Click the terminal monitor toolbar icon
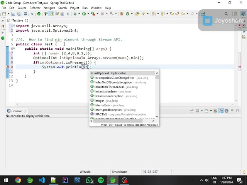 click(x=25, y=14)
